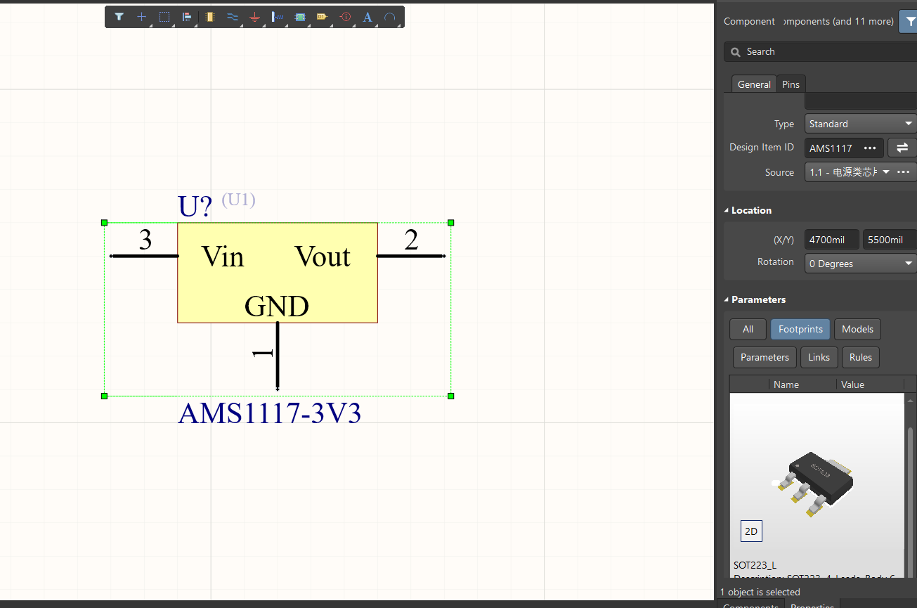This screenshot has width=917, height=608.
Task: Click the swap component button beside Design Item ID
Action: [902, 148]
